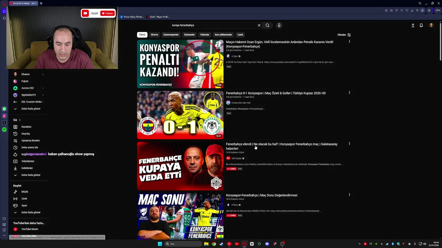Open Fenerbahçe elendi Ne olacak bu hal title
The image size is (442, 248).
[x=282, y=146]
